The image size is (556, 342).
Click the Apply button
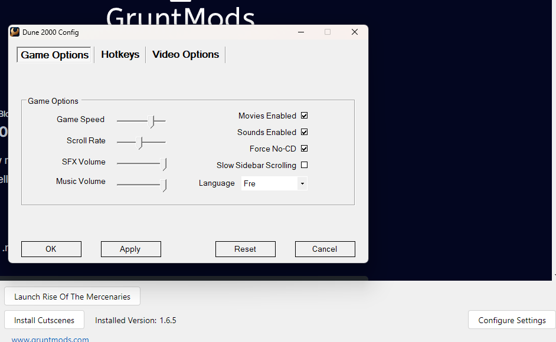(x=130, y=249)
